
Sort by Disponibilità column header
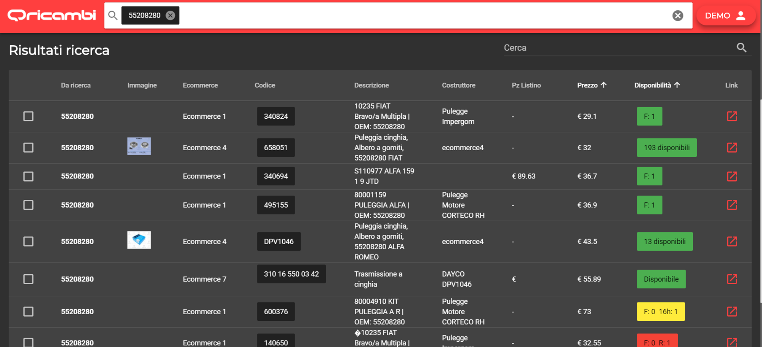click(657, 85)
